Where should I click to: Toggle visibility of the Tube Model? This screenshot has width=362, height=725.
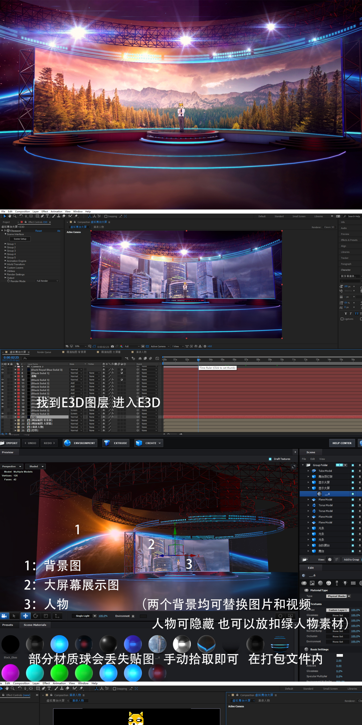click(353, 471)
